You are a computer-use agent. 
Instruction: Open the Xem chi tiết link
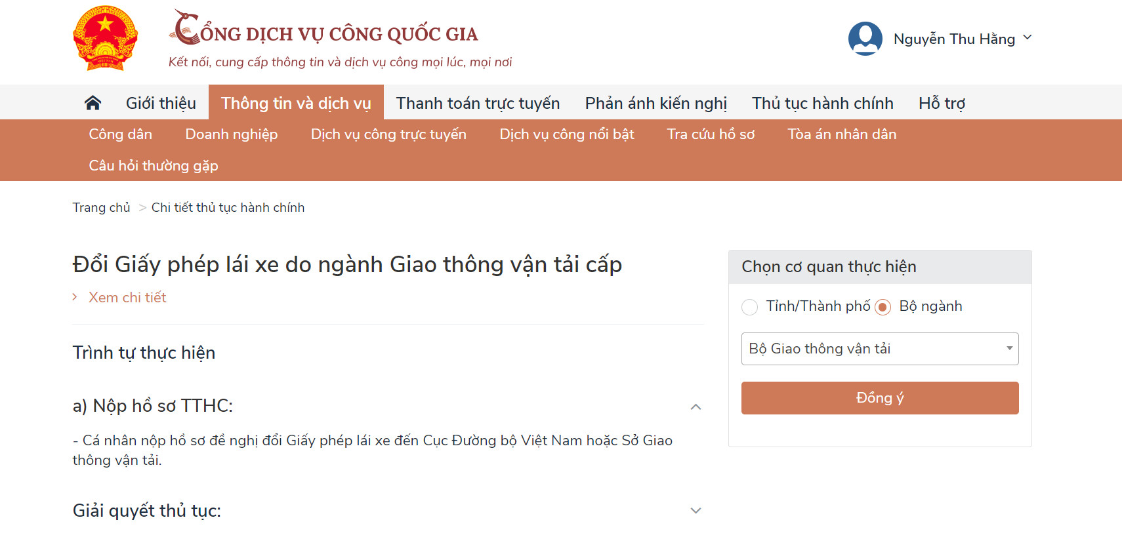(x=127, y=298)
